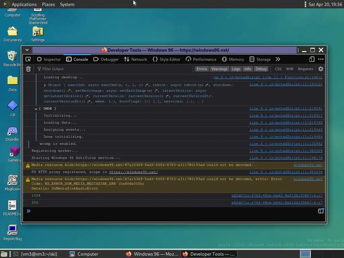Switch to vm3@vm3 terminal taskbar button
The height and width of the screenshot is (258, 344).
[x=35, y=254]
